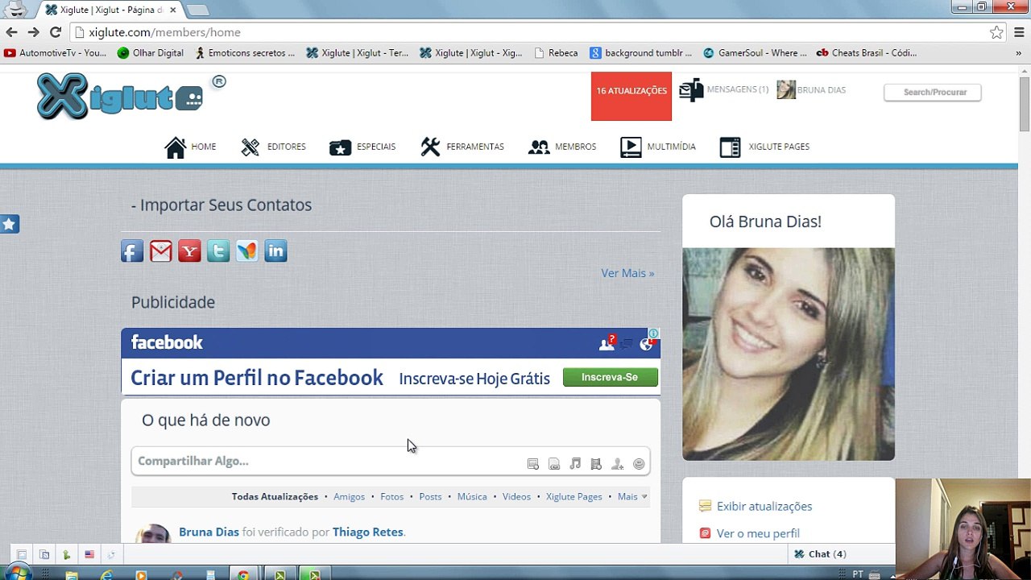Expand the bookmarks overflow chevron
The height and width of the screenshot is (580, 1031).
coord(1018,53)
